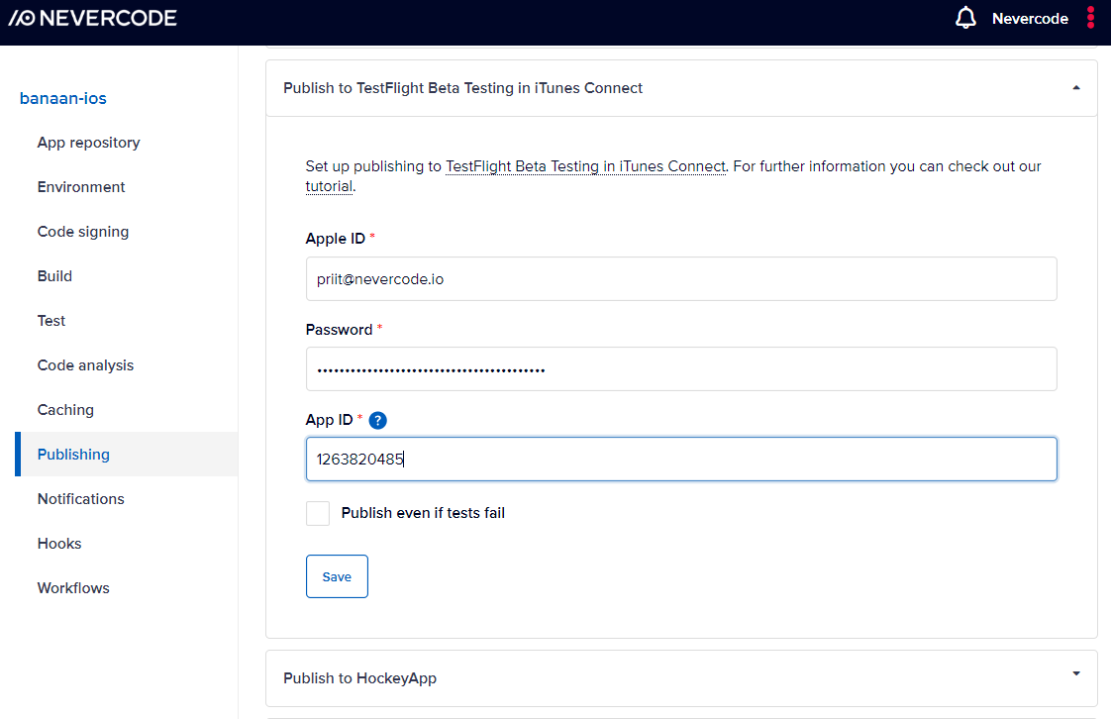Open the red three-dot options menu
The height and width of the screenshot is (719, 1111).
click(x=1090, y=18)
